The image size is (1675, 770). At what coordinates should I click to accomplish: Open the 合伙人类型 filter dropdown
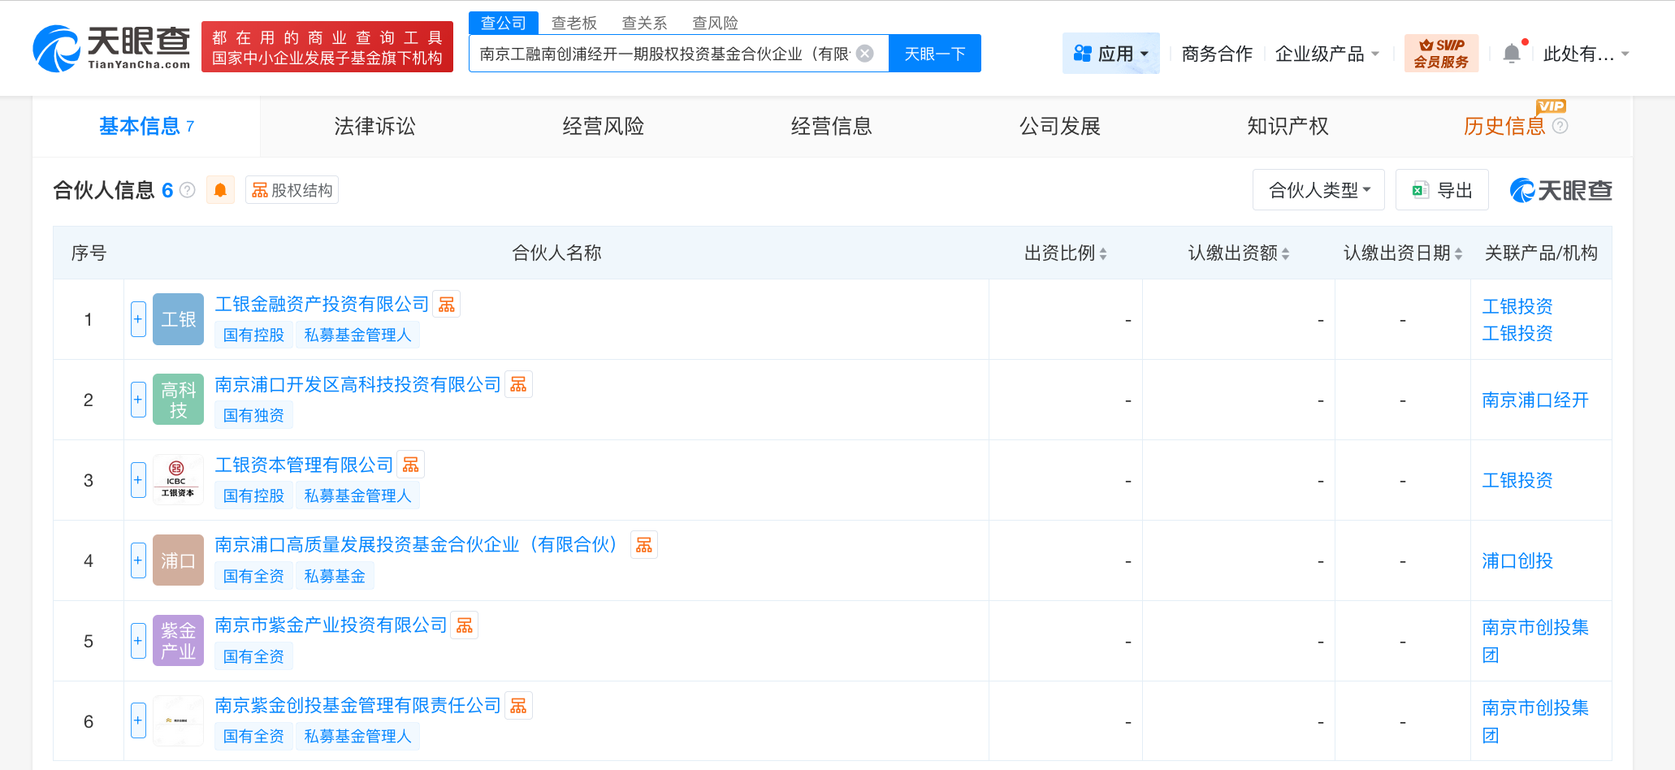1318,189
